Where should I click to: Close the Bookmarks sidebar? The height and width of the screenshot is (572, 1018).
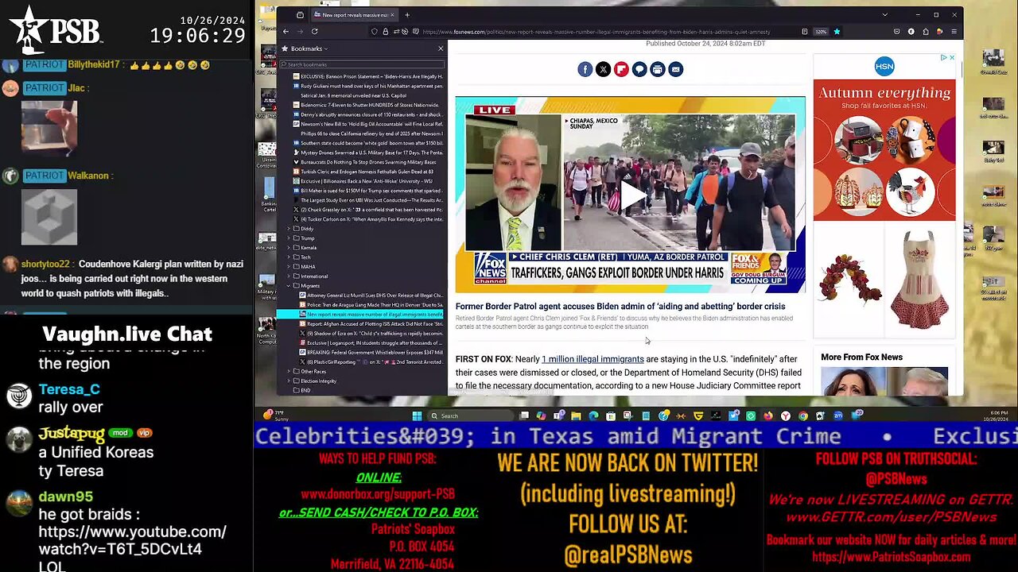(441, 48)
